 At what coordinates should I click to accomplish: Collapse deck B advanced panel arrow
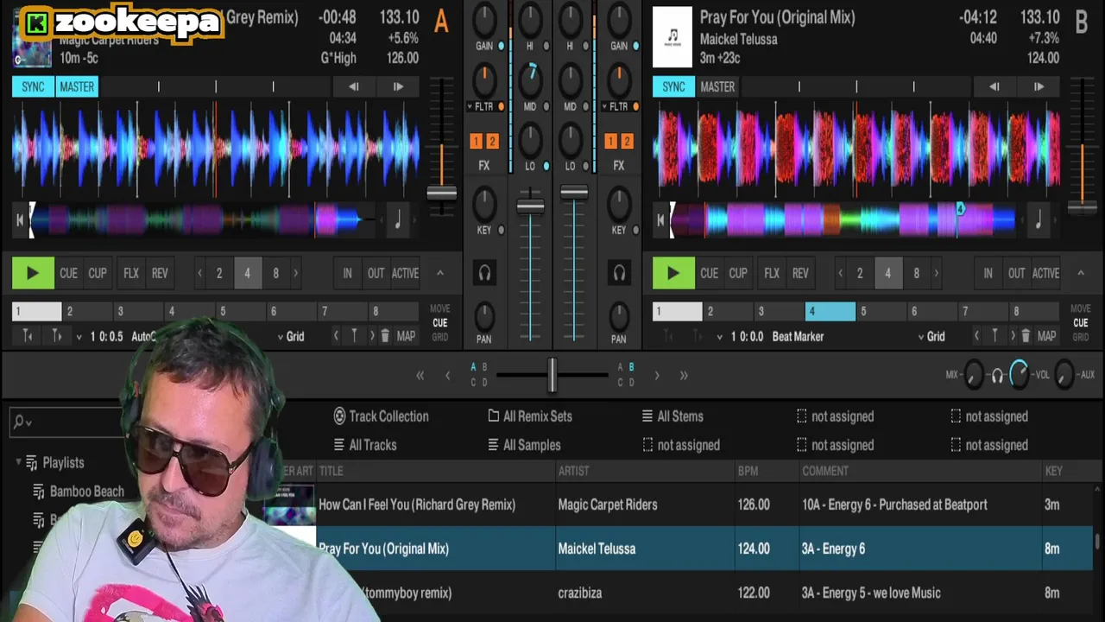pos(1080,273)
